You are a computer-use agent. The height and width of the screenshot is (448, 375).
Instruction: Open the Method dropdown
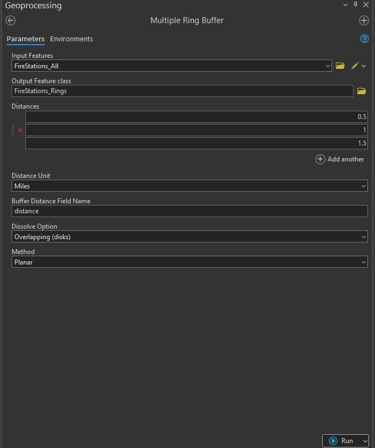point(363,262)
